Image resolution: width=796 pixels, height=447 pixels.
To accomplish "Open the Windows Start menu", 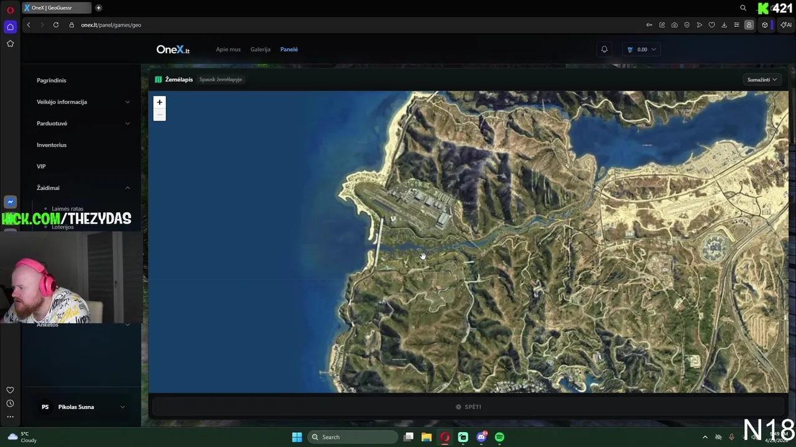I will click(x=297, y=437).
